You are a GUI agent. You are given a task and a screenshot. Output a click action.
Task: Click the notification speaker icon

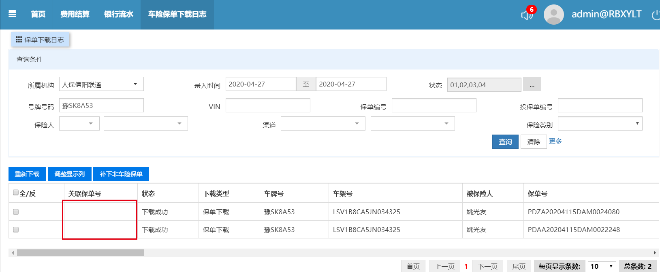point(526,15)
